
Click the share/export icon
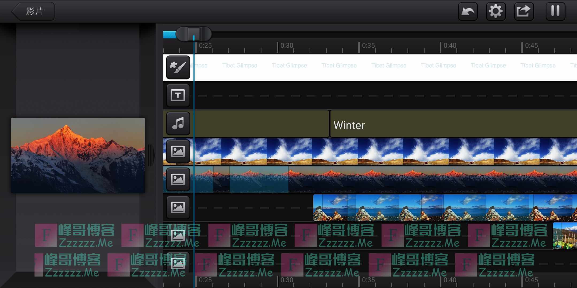point(524,11)
